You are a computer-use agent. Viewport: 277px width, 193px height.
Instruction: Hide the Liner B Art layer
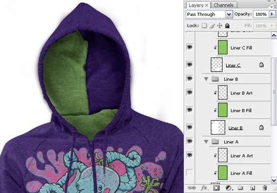click(x=190, y=92)
